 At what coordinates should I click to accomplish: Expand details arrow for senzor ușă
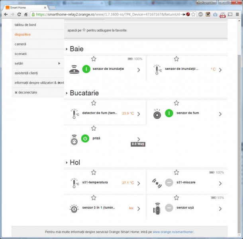220,208
